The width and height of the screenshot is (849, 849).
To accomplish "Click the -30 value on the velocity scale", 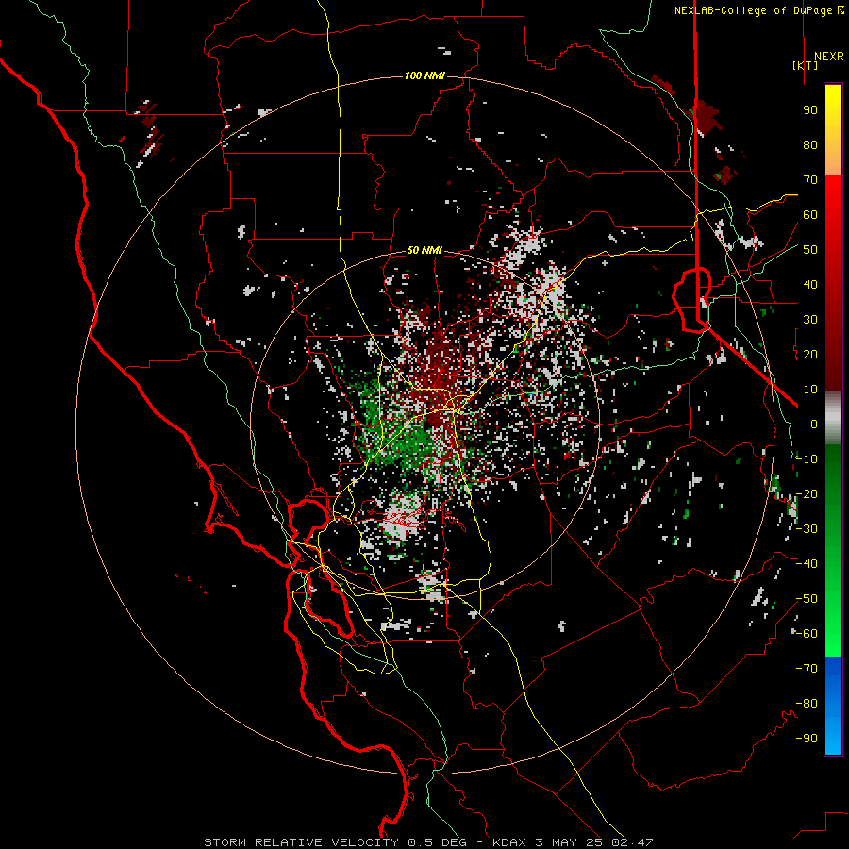I will coord(807,529).
